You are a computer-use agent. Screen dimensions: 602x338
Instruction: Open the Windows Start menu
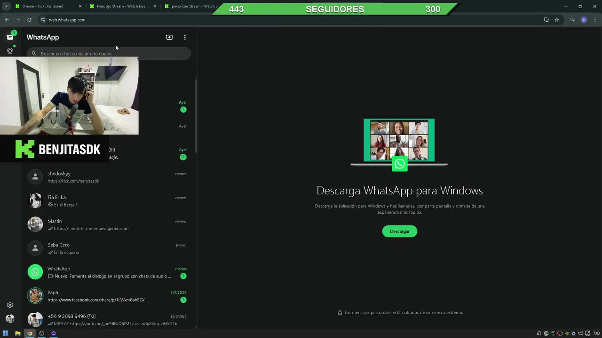coord(6,333)
